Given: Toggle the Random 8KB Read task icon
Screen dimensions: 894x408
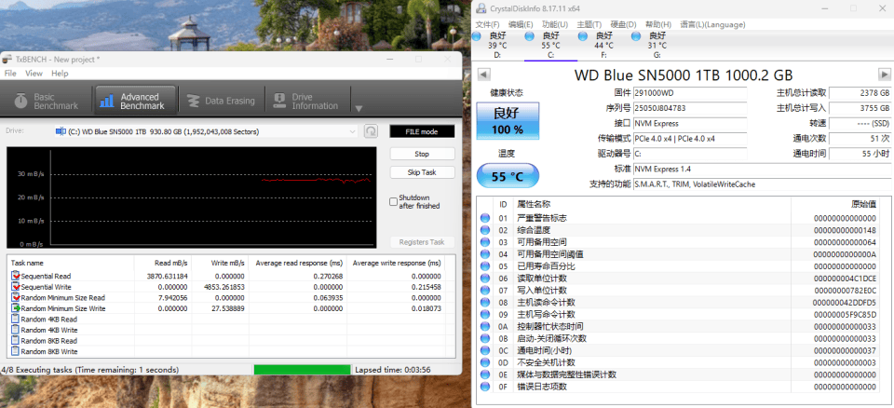Looking at the screenshot, I should tap(16, 341).
